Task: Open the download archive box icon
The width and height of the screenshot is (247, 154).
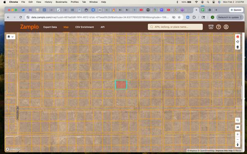Action: (211, 27)
